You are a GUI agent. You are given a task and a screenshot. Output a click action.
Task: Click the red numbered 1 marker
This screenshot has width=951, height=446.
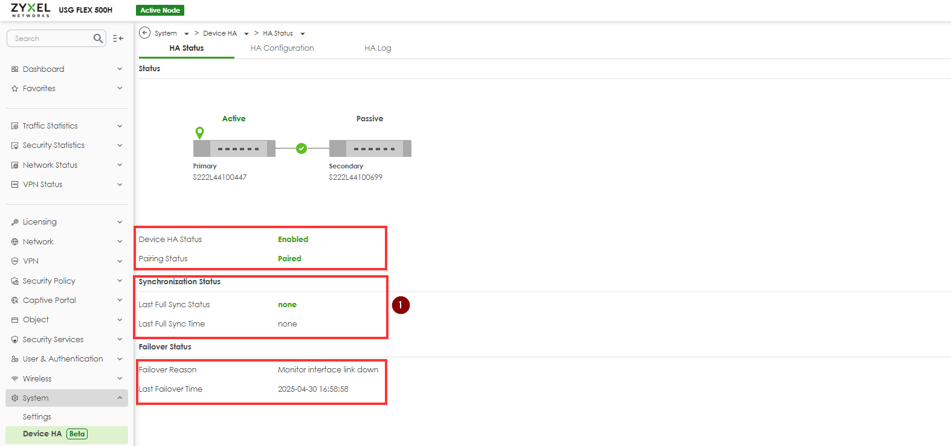coord(401,305)
